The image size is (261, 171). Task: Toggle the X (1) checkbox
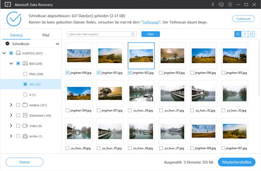(25, 94)
